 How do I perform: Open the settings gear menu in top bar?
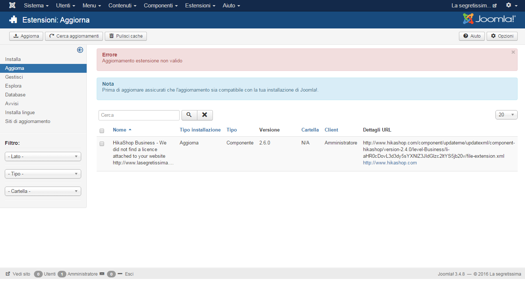[x=511, y=6]
